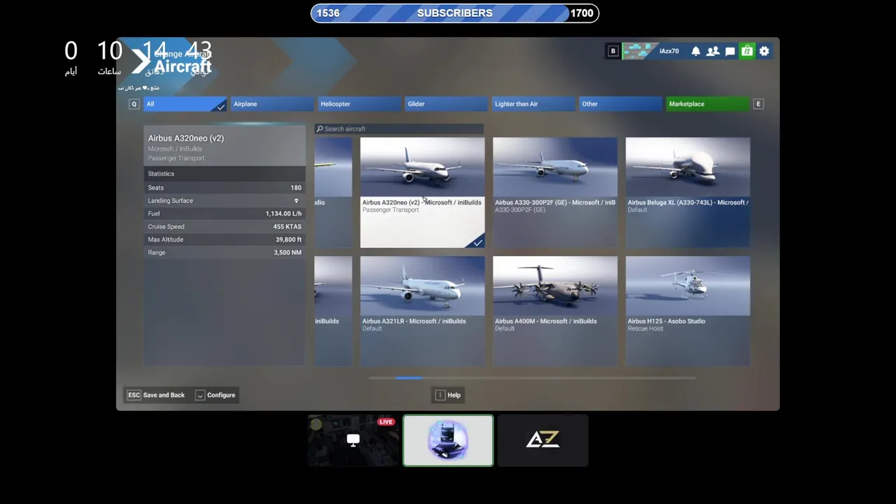Click the Statistics section header
896x504 pixels.
[225, 174]
